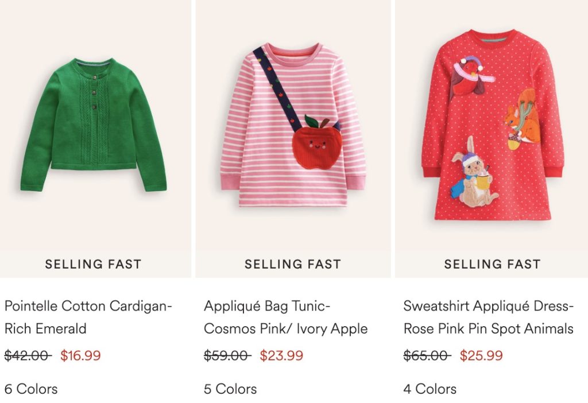Open Appliqué Bag Tunic-Cosmos Pink link
This screenshot has width=588, height=403.
coord(285,317)
